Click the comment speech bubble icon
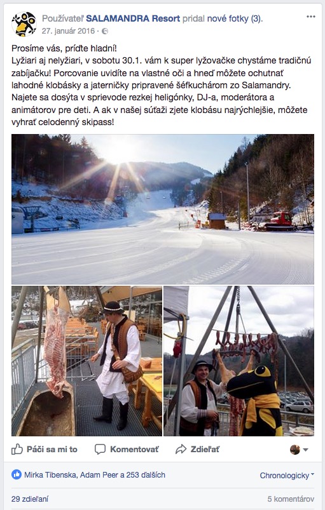The width and height of the screenshot is (325, 510). point(100,449)
